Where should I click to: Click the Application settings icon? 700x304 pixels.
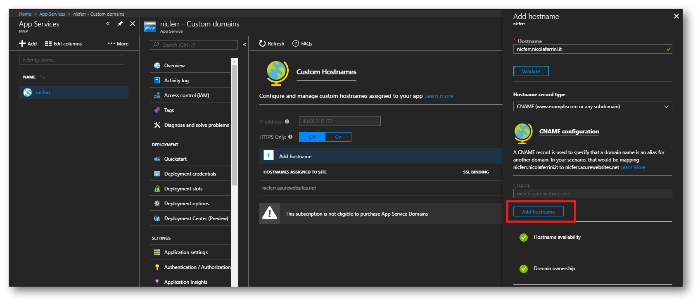point(157,252)
